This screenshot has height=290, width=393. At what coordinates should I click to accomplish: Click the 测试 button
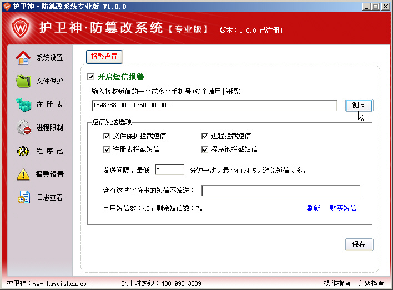click(x=359, y=105)
